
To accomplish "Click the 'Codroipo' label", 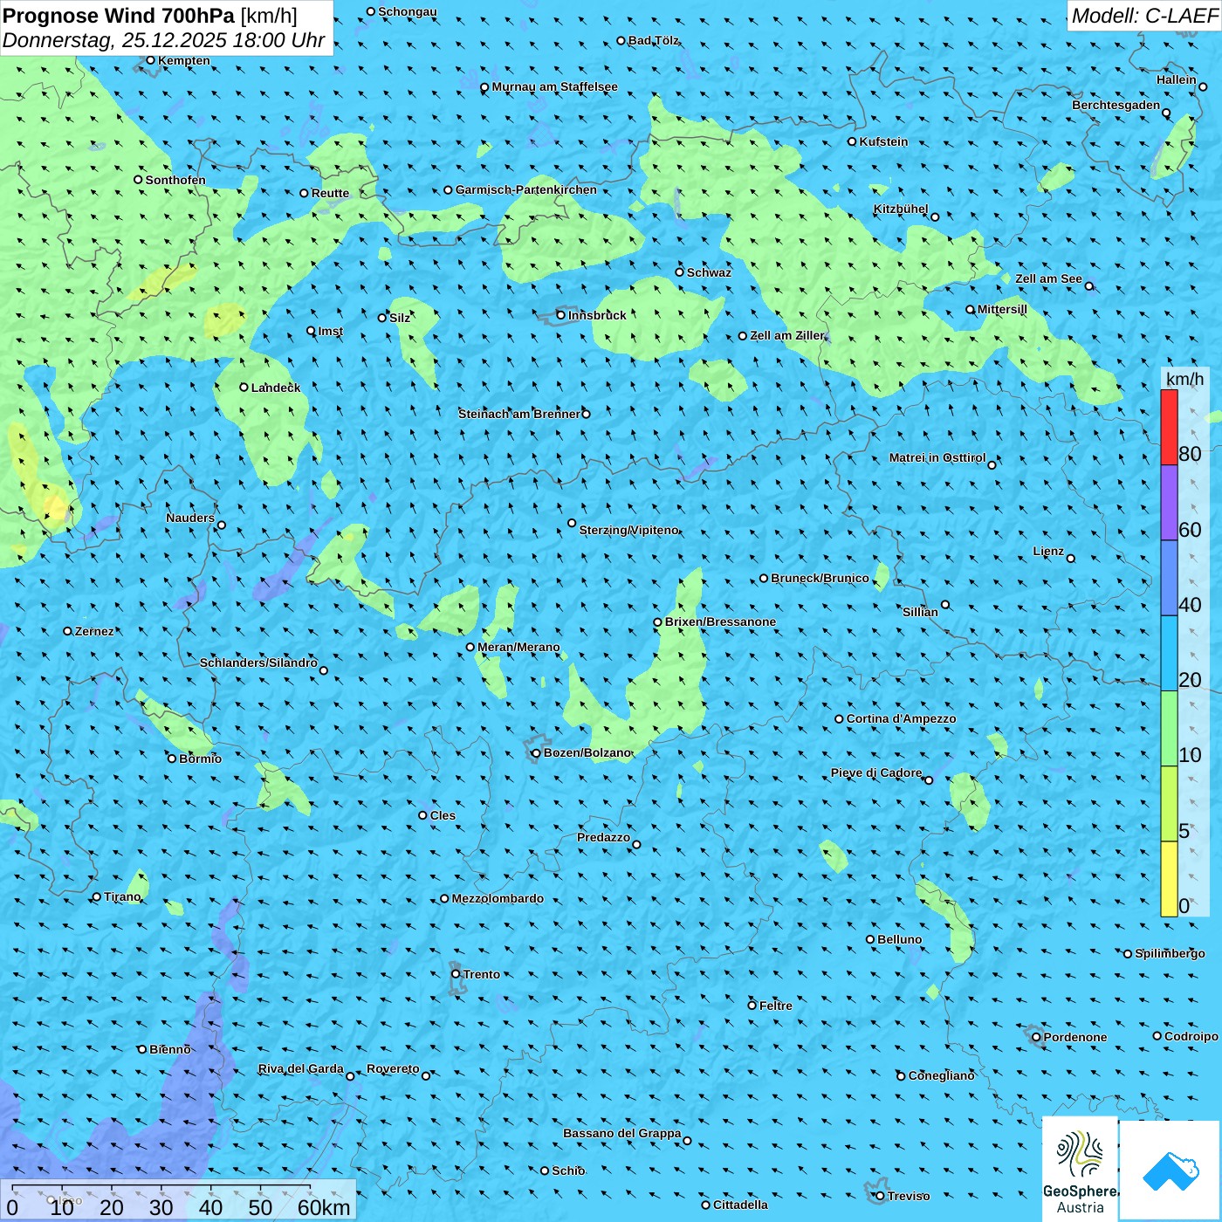I will [1191, 1036].
